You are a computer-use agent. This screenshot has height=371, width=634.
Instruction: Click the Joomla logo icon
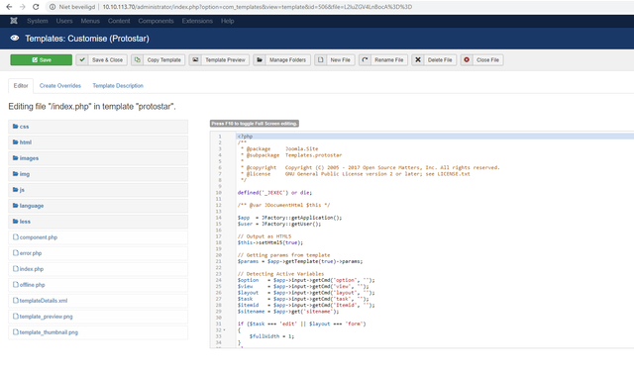point(14,21)
